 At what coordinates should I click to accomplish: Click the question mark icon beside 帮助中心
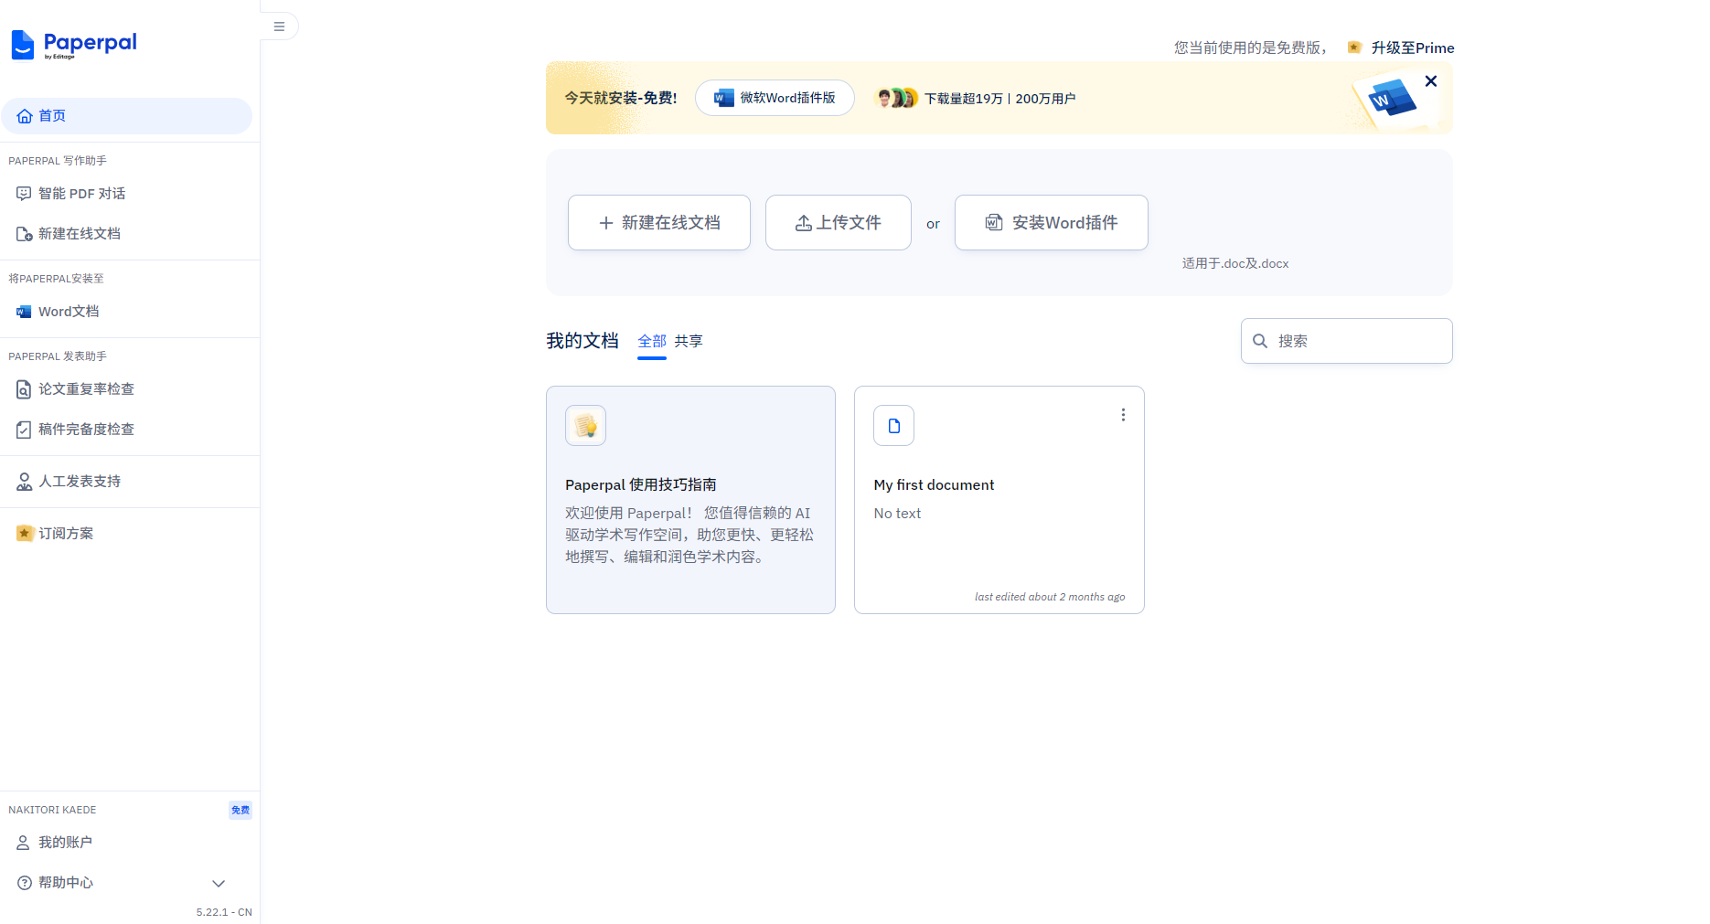(25, 883)
